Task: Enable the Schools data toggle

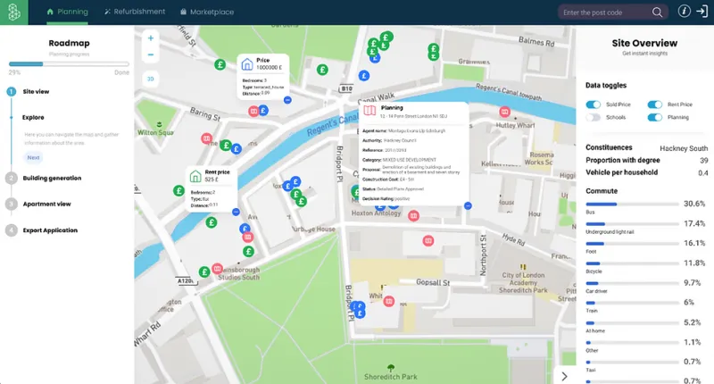Action: tap(594, 117)
